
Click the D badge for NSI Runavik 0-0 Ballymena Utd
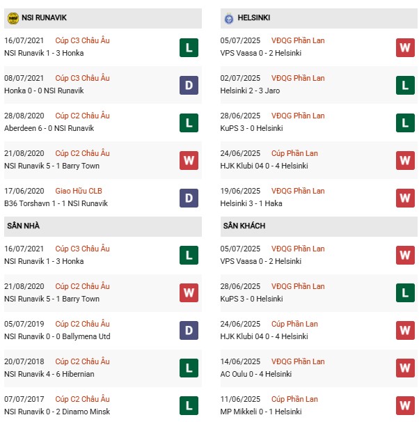coord(189,331)
